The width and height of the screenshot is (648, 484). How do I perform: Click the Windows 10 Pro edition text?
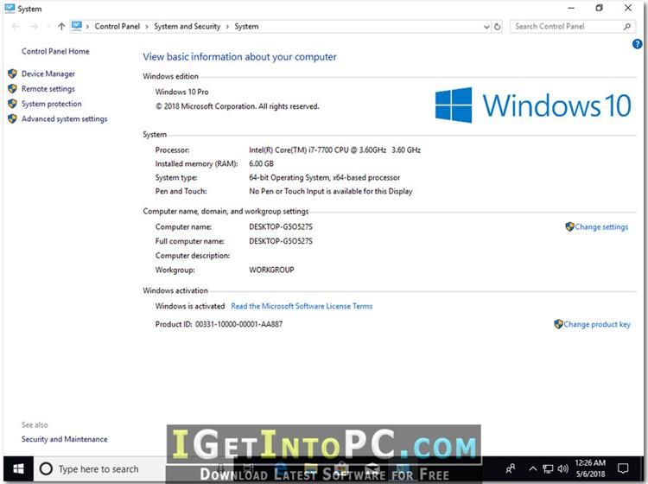[181, 92]
